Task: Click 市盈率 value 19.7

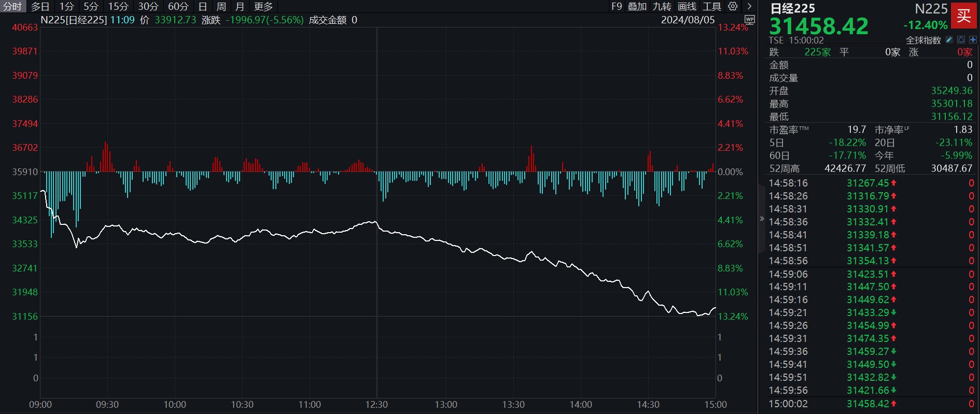Action: coord(857,130)
